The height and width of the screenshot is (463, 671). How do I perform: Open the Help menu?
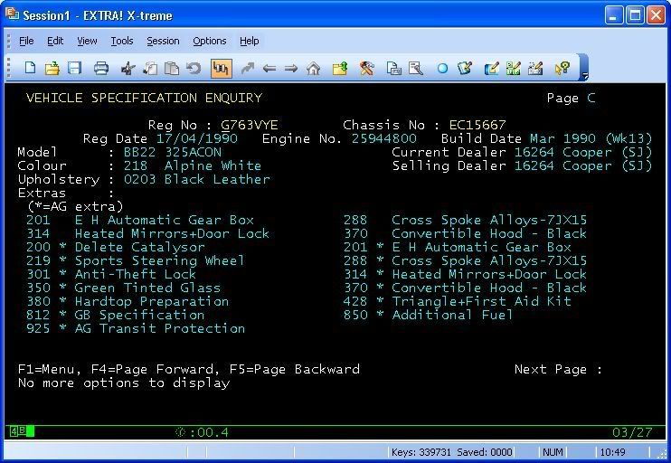click(x=250, y=41)
